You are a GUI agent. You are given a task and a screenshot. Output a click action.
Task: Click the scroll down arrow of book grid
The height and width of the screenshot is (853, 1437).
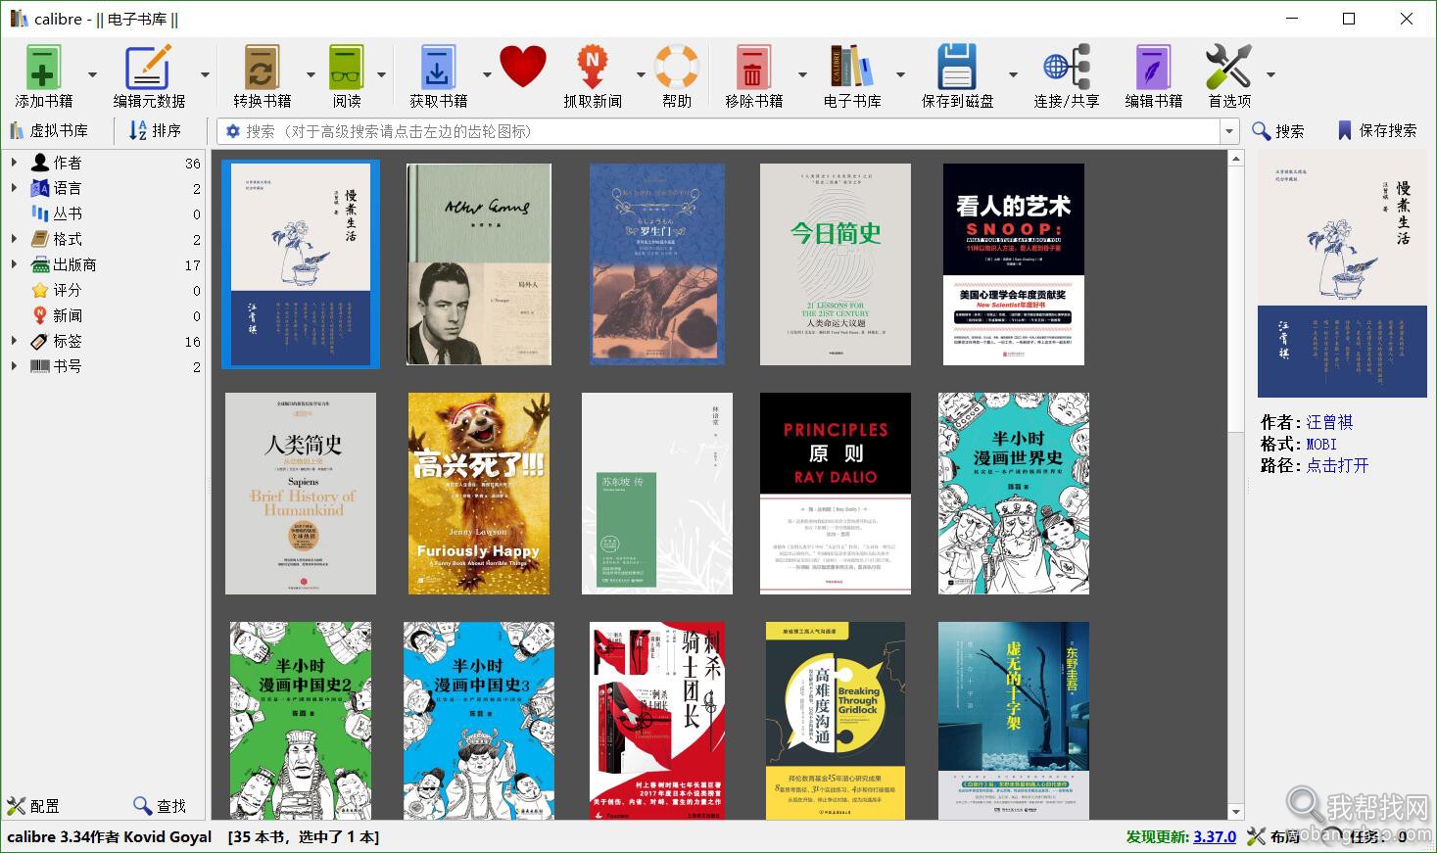1236,812
